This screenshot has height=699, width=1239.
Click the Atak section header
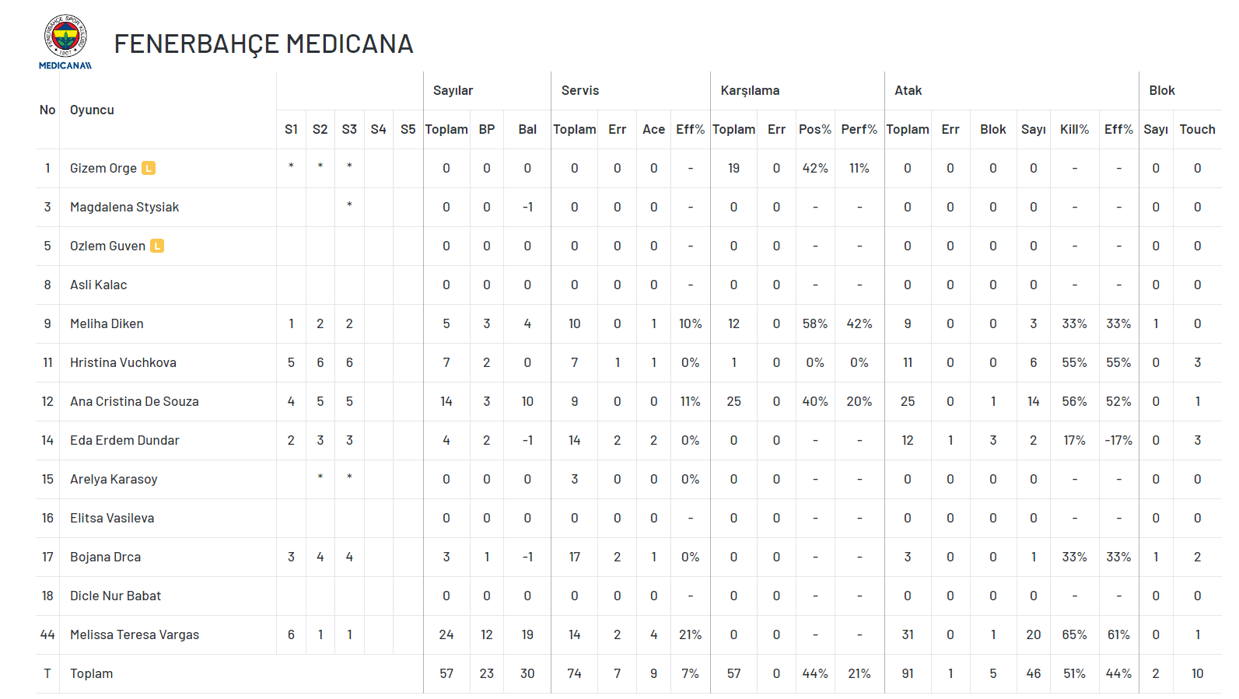click(908, 90)
